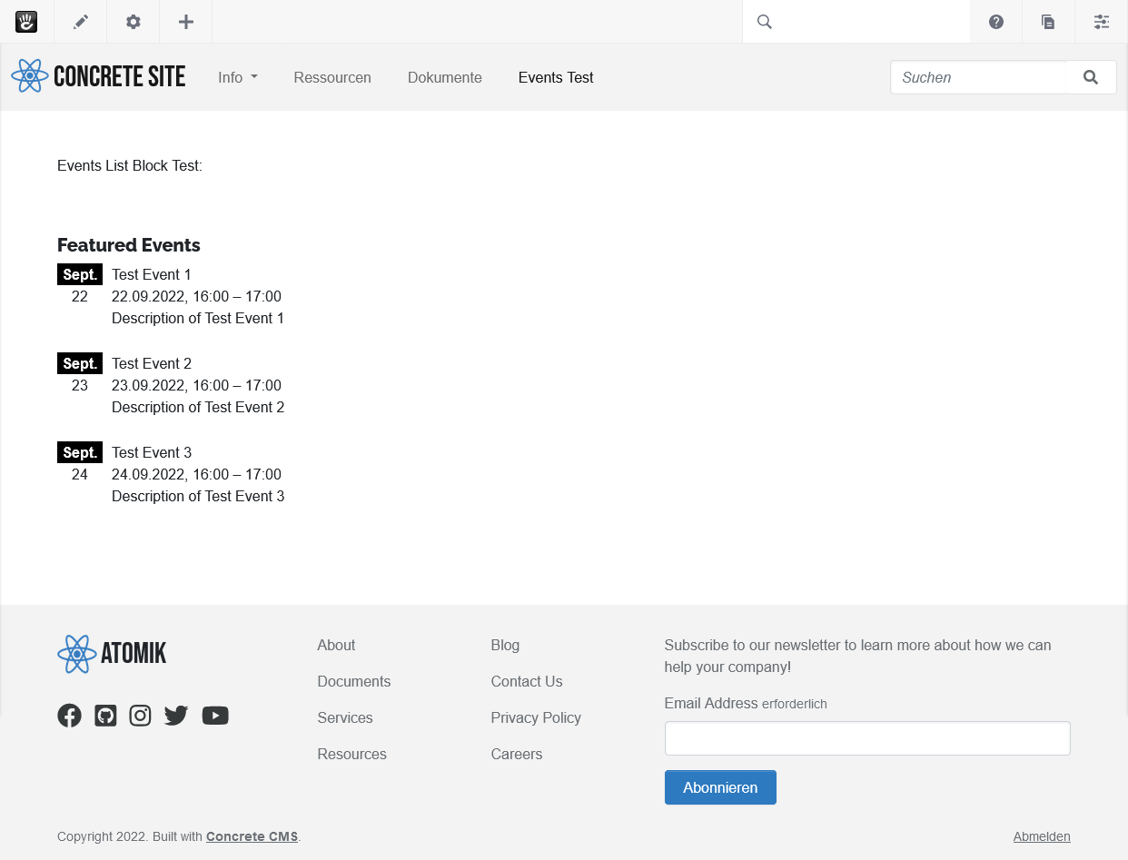
Task: Open the Twitter icon in the footer
Action: coord(175,716)
